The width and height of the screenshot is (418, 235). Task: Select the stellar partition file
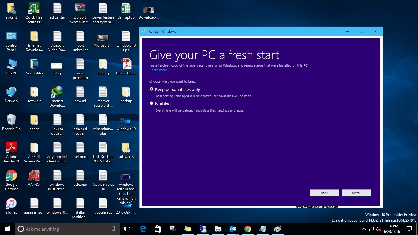[x=80, y=208]
